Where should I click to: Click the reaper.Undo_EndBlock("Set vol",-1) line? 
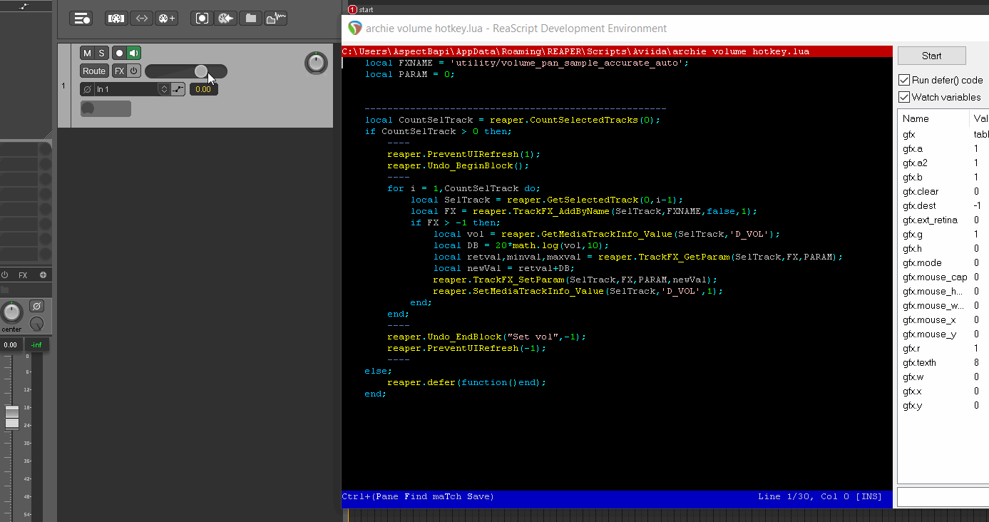pos(486,337)
